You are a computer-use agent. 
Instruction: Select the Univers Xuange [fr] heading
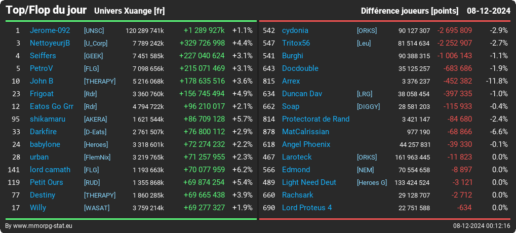click(x=129, y=11)
